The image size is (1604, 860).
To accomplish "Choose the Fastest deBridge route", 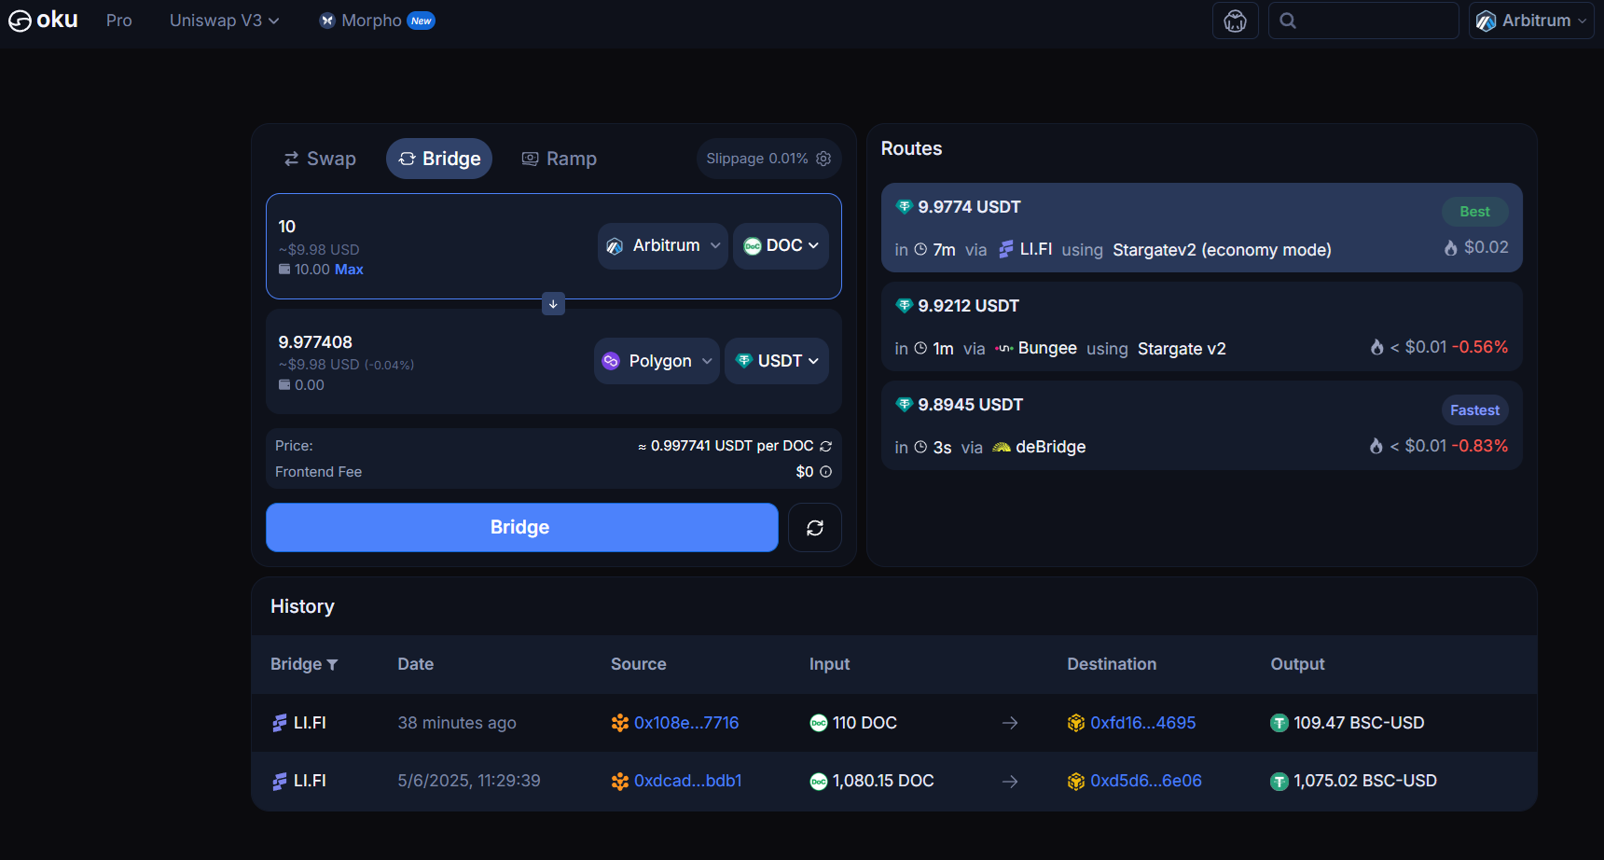I will click(x=1201, y=425).
